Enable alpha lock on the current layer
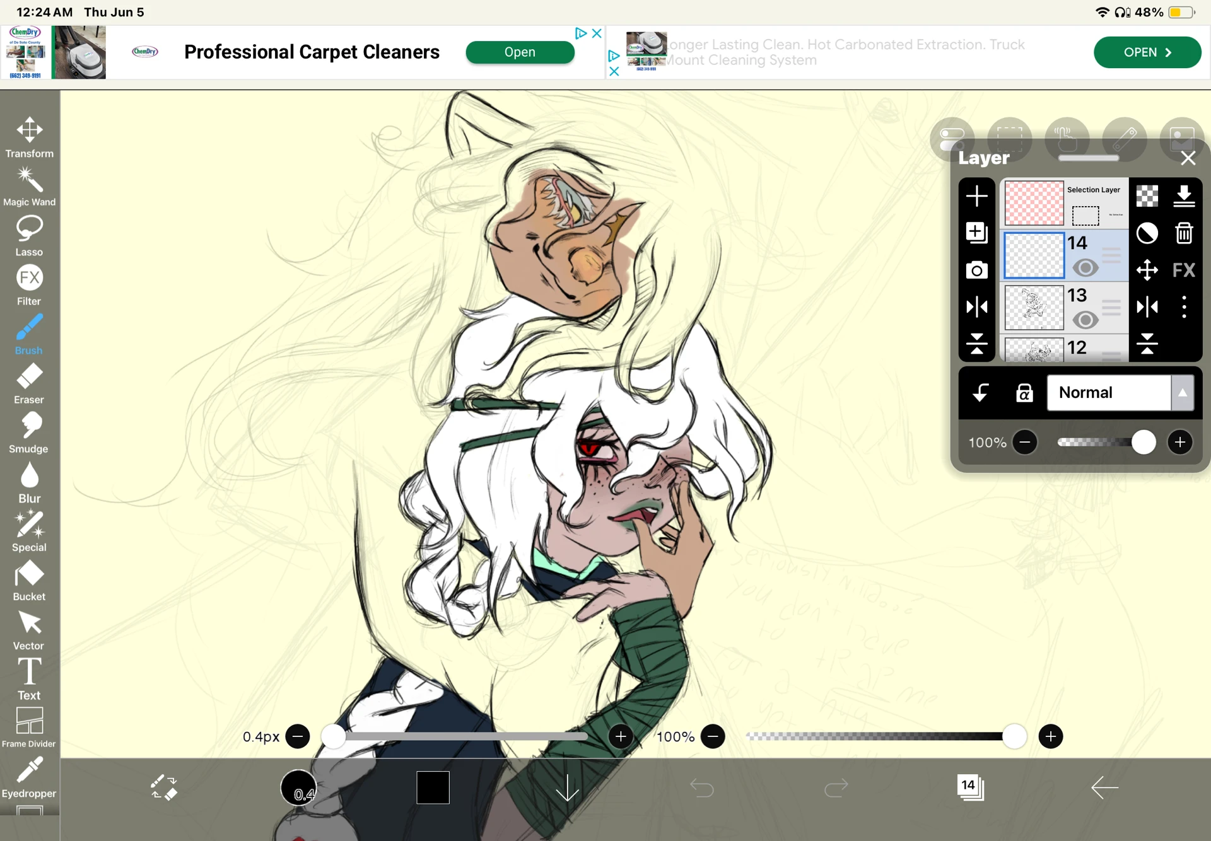The height and width of the screenshot is (841, 1211). coord(1025,392)
